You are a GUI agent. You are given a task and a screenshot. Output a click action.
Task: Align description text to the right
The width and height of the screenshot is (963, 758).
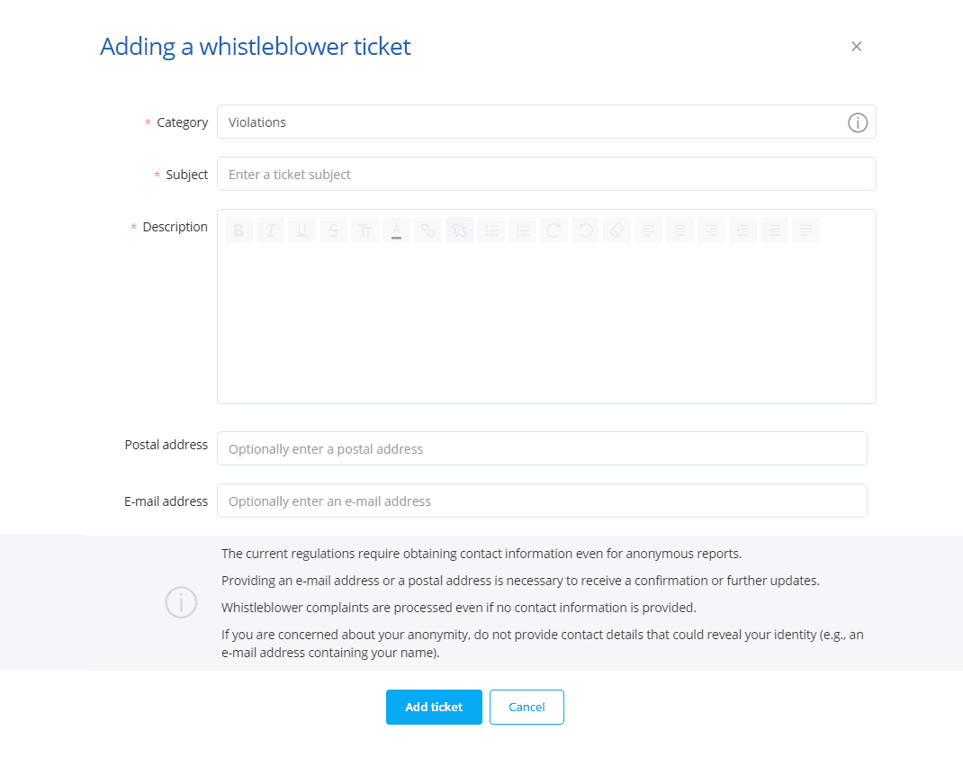point(711,230)
